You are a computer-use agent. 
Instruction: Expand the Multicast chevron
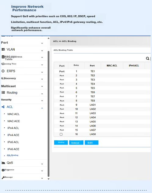[42, 86]
